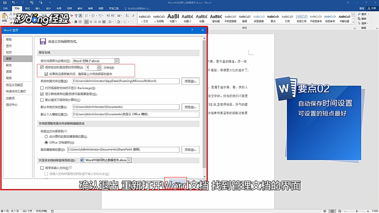This screenshot has height=213, width=379.
Task: Click the sort A-Z icon
Action: click(x=127, y=16)
